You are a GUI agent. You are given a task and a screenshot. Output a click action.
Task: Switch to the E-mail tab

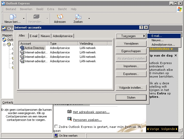coord(33,36)
